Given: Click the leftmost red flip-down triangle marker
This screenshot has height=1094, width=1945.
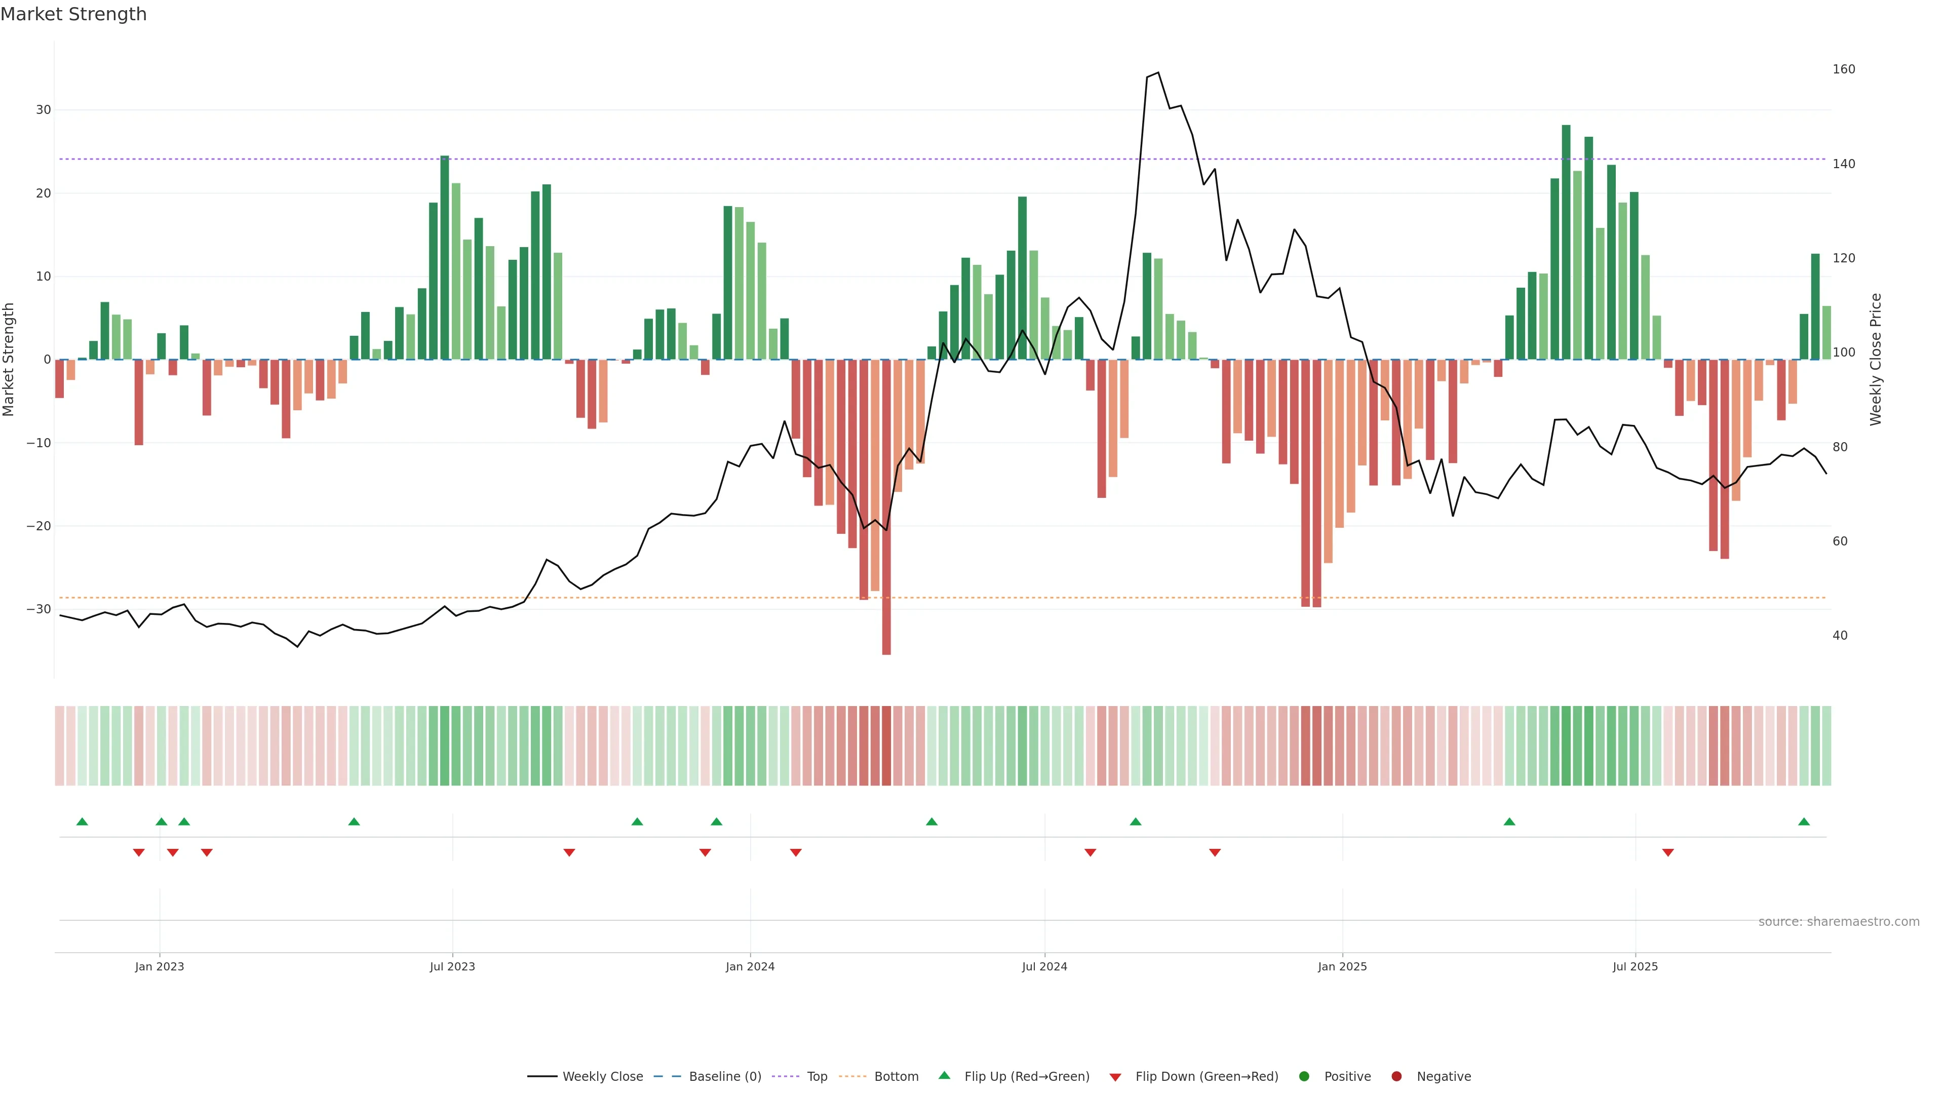Looking at the screenshot, I should click(139, 852).
